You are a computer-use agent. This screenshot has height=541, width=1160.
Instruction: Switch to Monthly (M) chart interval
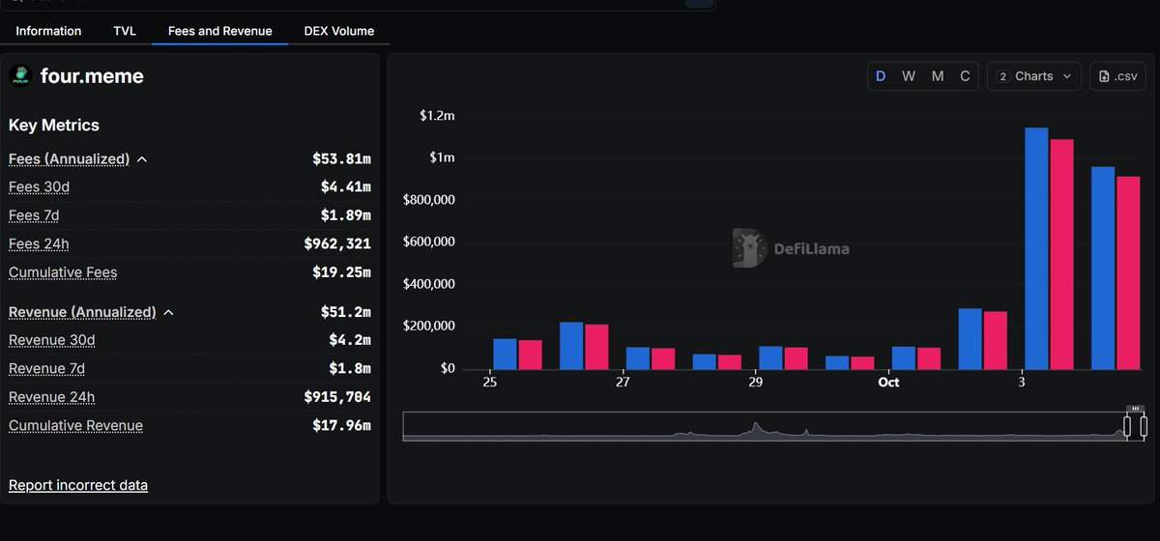click(937, 76)
